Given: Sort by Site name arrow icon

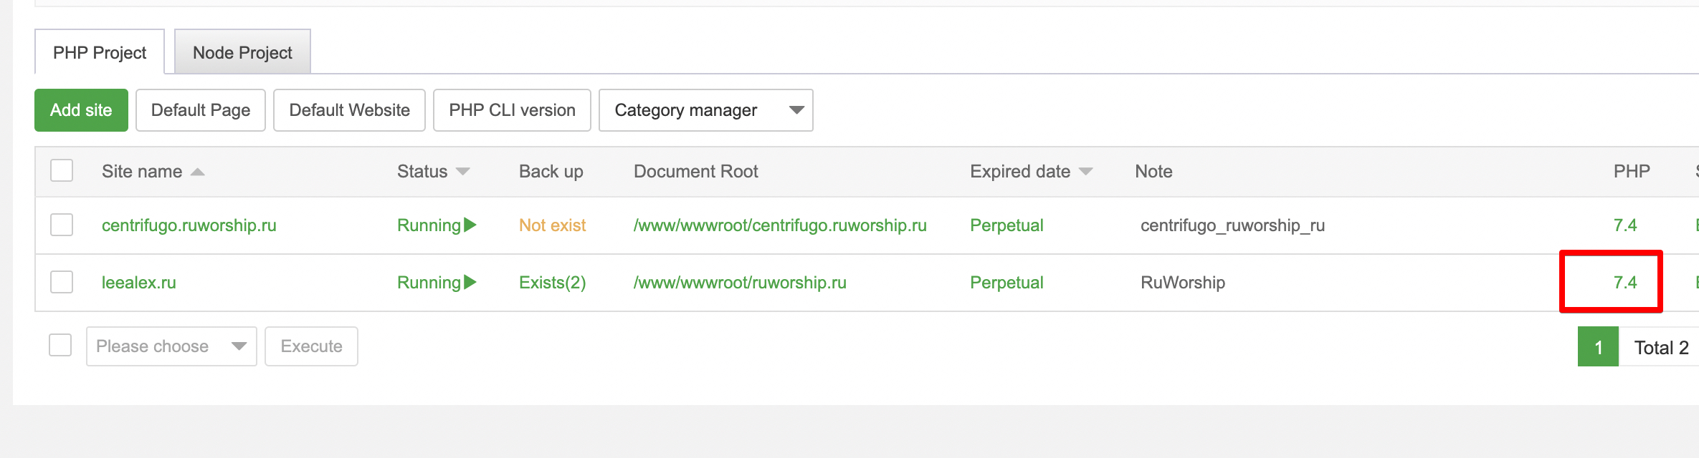Looking at the screenshot, I should pos(198,172).
